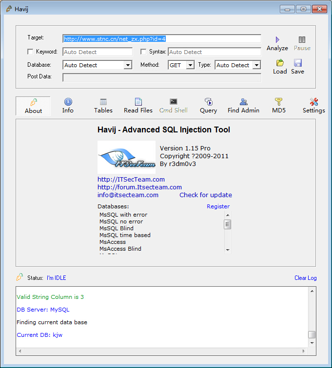Click the databases list scrollbar thumb
Image resolution: width=332 pixels, height=368 pixels.
[227, 224]
